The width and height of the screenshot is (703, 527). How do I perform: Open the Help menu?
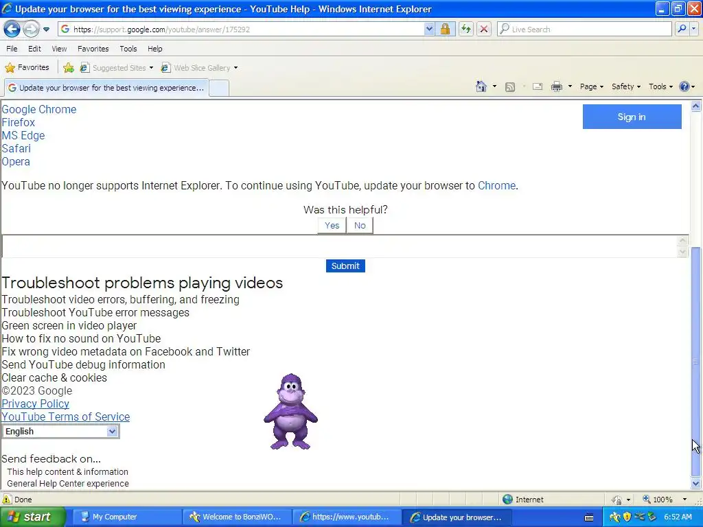154,49
